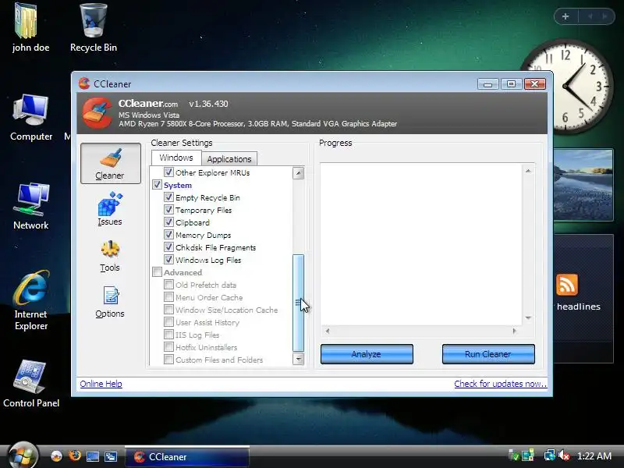Viewport: 624px width, 468px height.
Task: Click Progress pane scroll right arrow
Action: click(515, 331)
